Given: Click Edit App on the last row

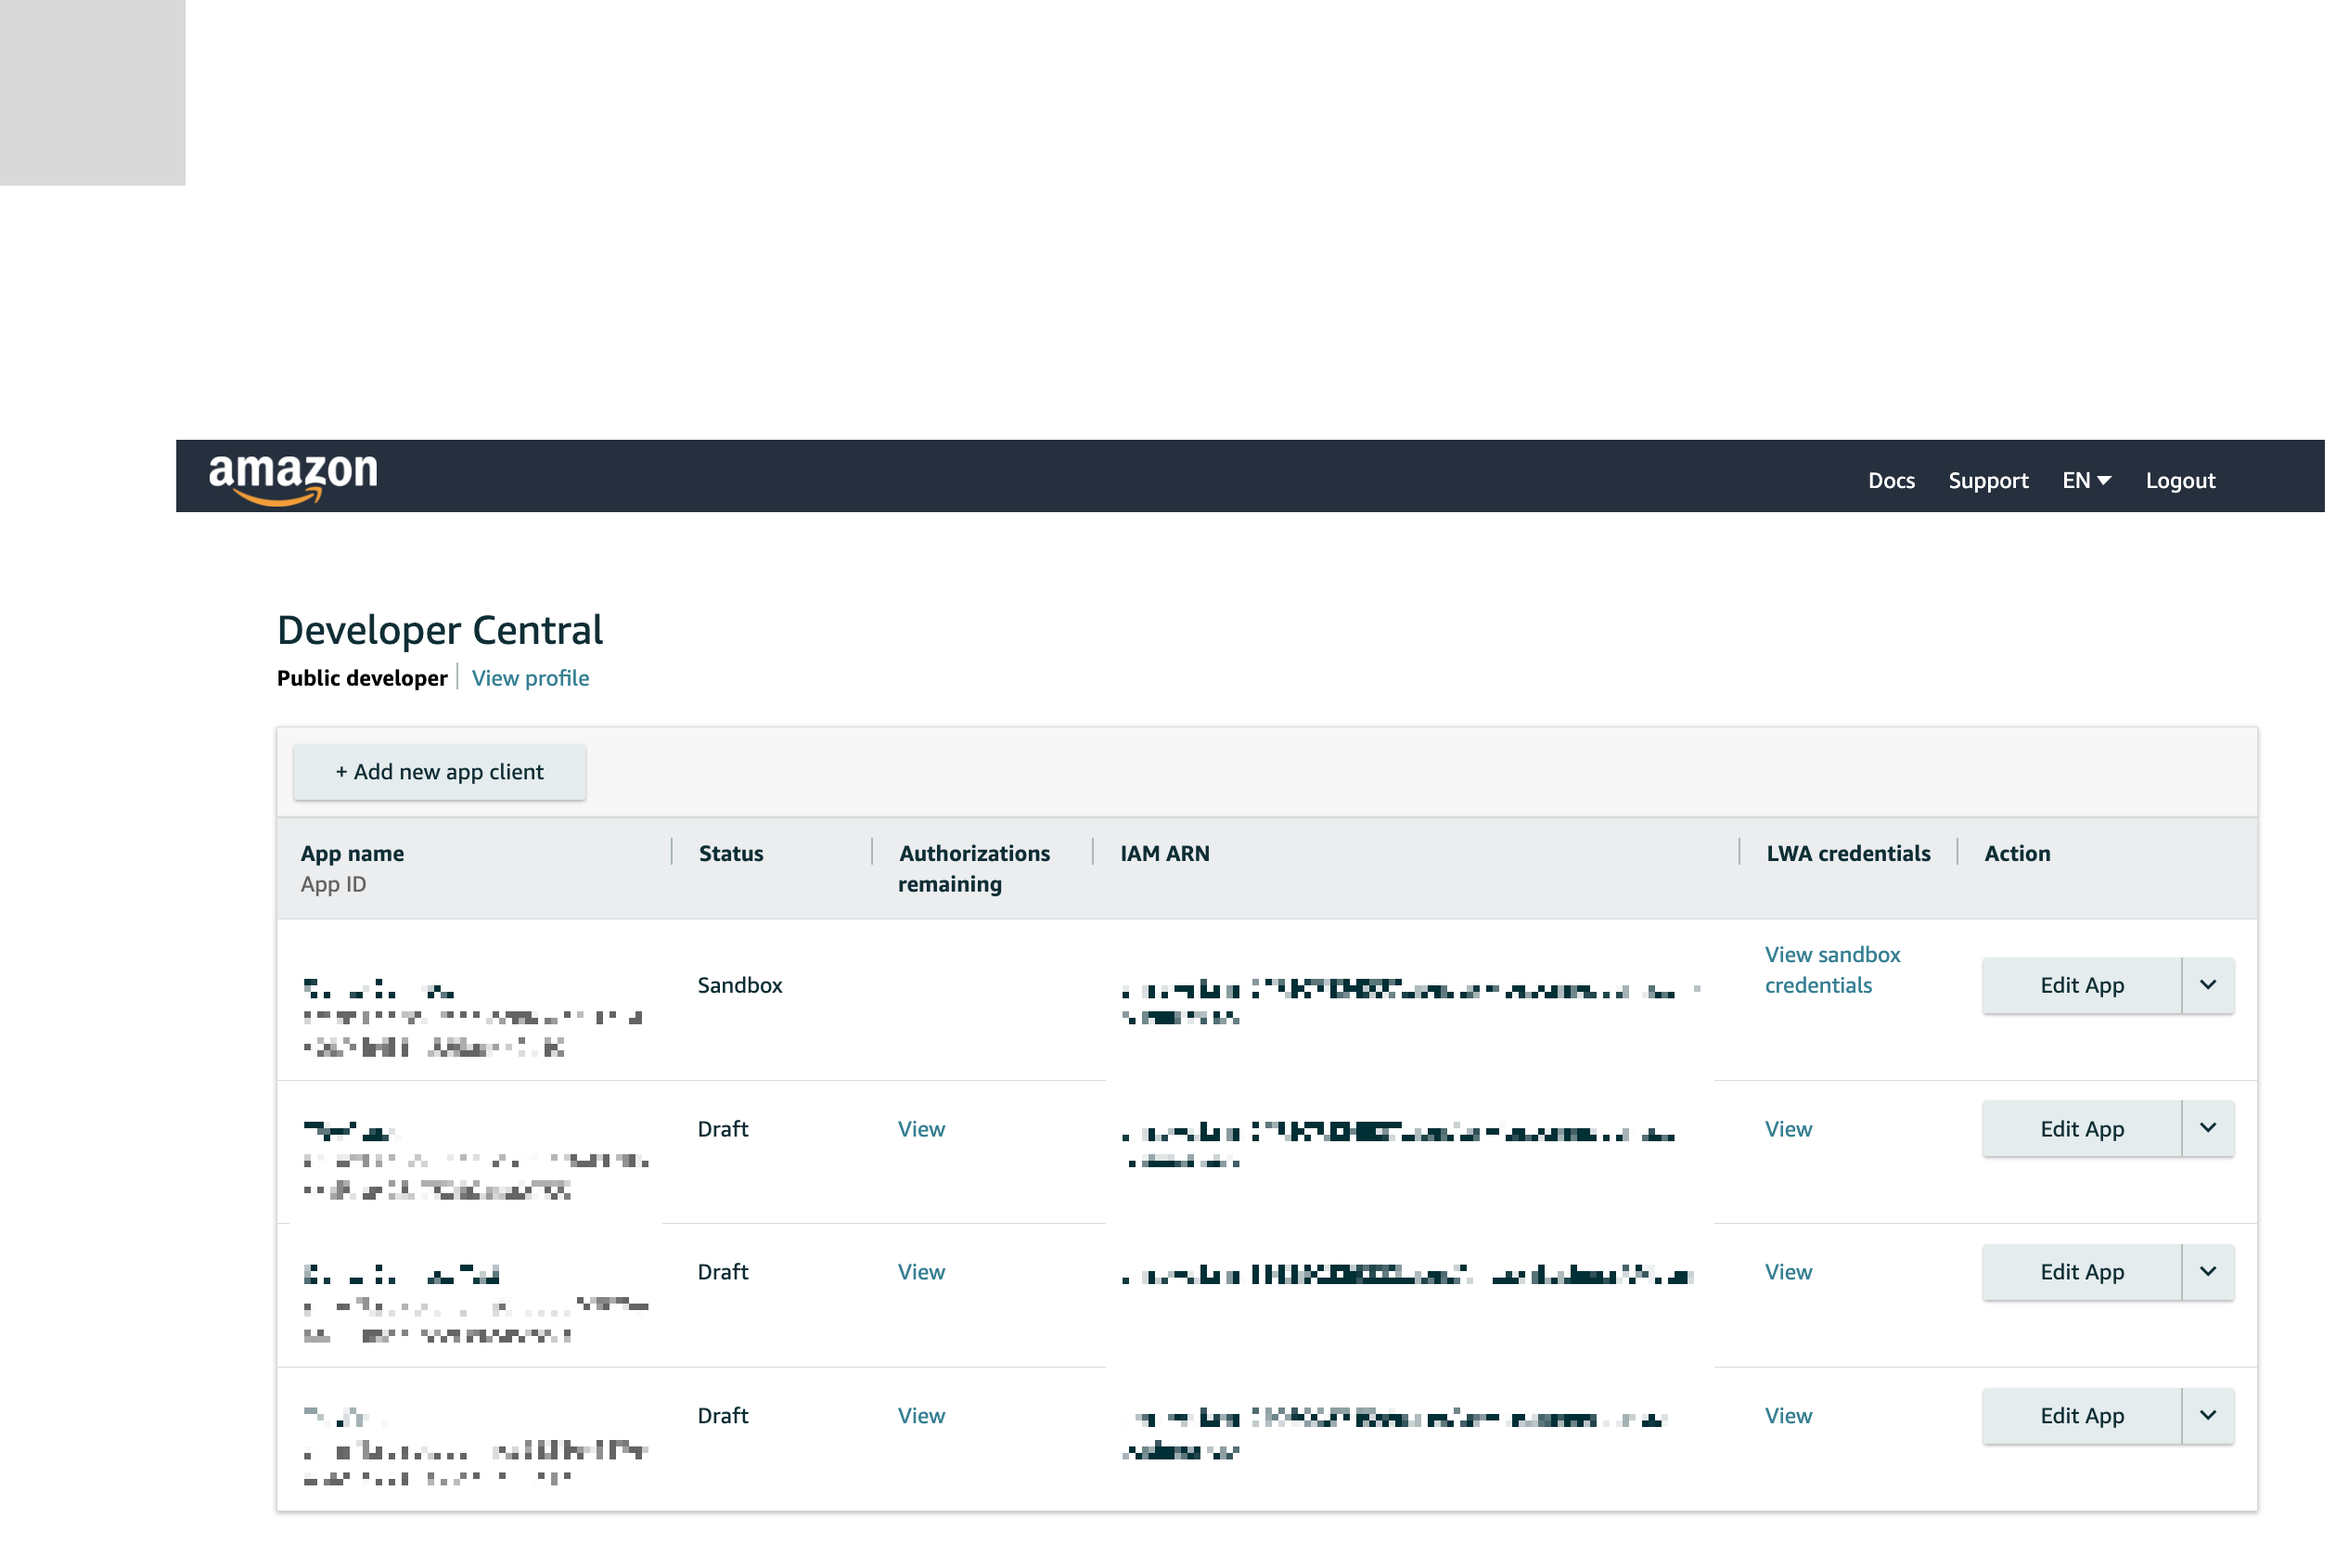Looking at the screenshot, I should point(2081,1415).
